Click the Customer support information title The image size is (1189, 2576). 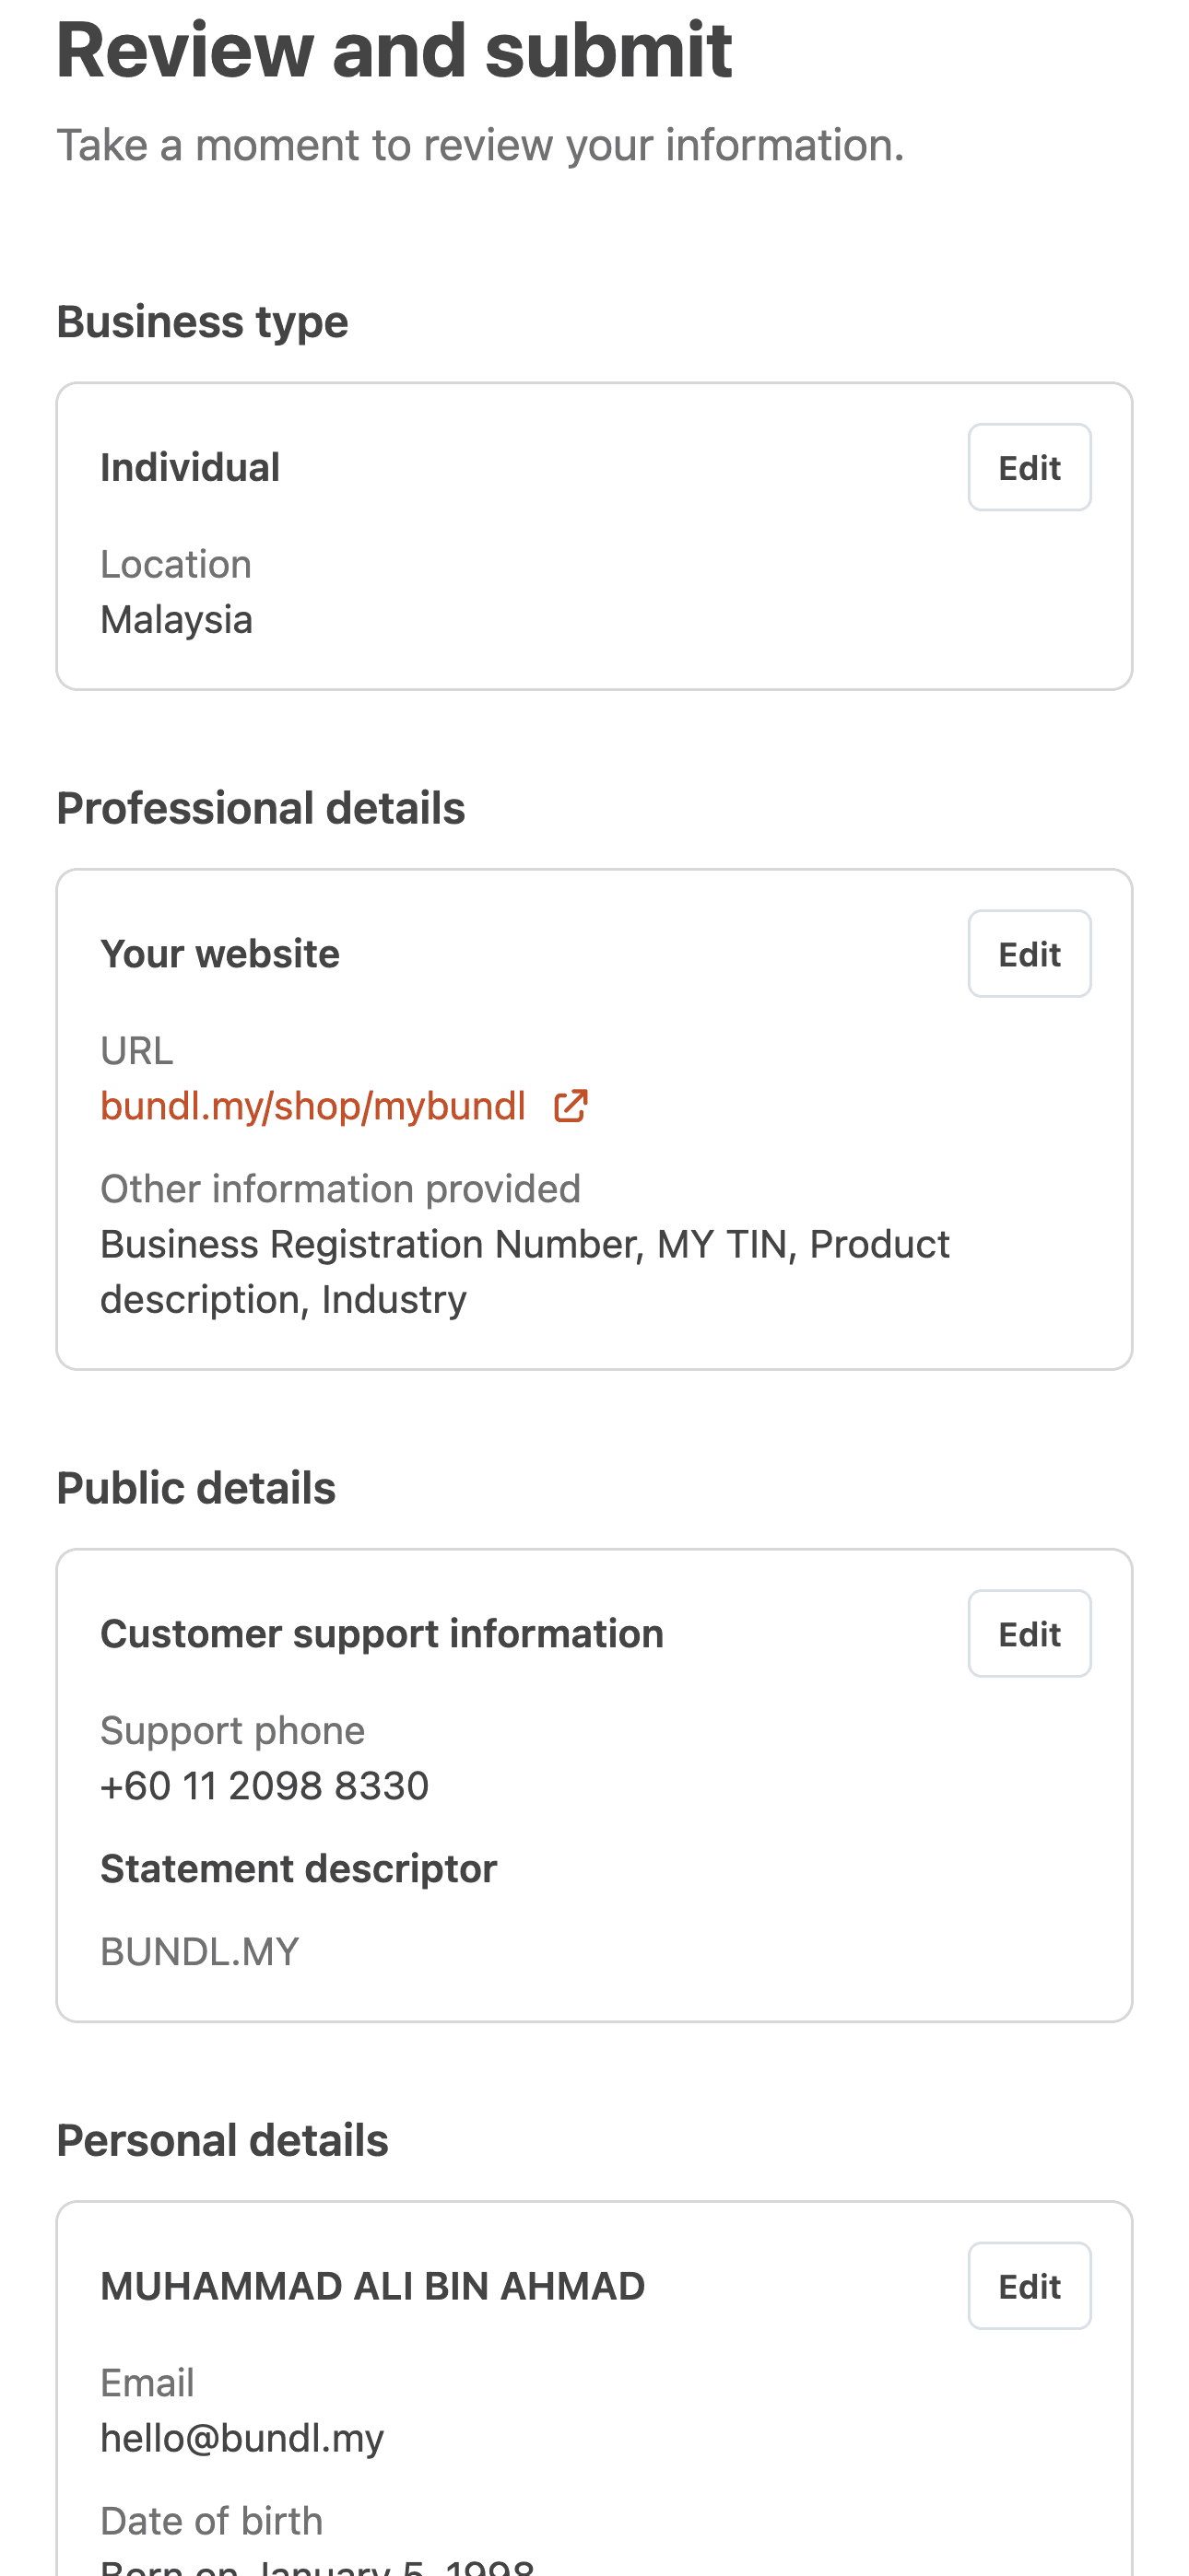coord(382,1634)
